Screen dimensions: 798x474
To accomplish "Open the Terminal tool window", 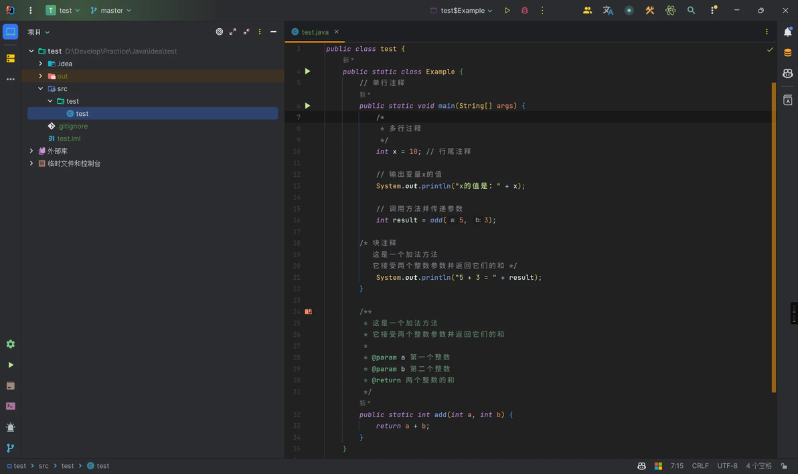I will click(10, 406).
